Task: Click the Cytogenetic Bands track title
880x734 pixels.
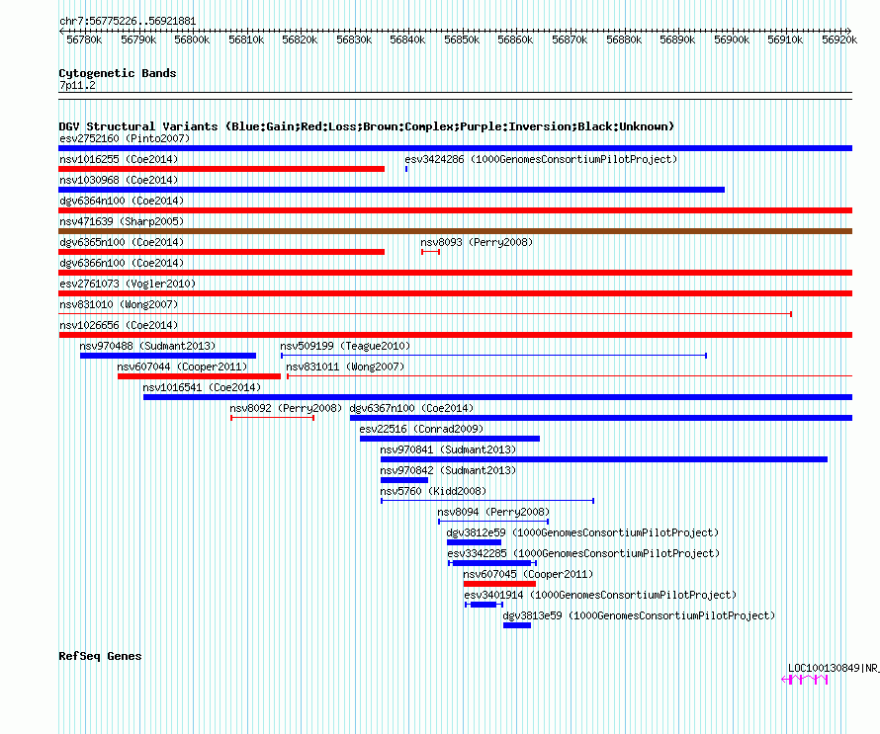Action: 118,73
